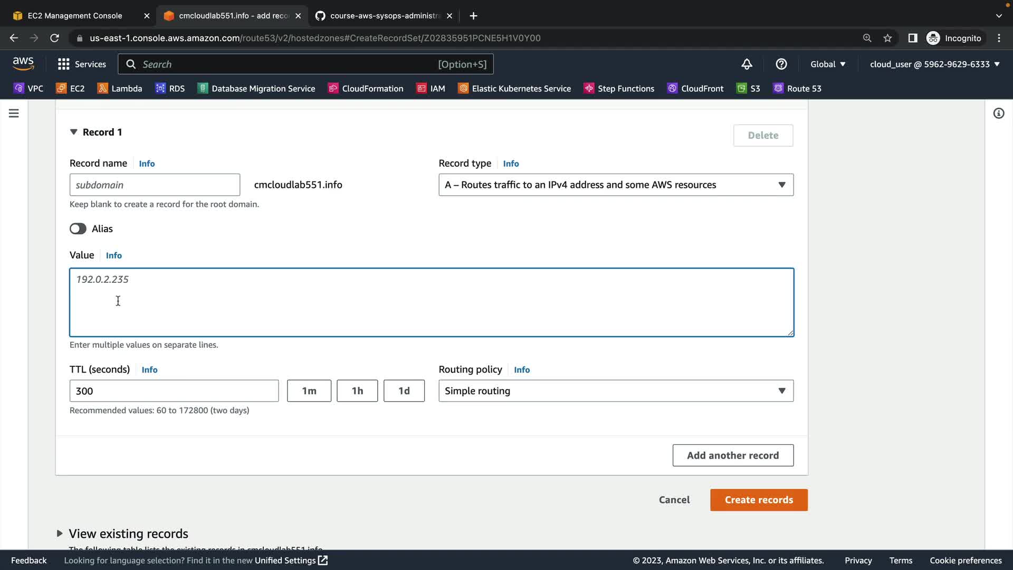Click the Lambda shortcut in favorites bar
Image resolution: width=1013 pixels, height=570 pixels.
click(120, 89)
